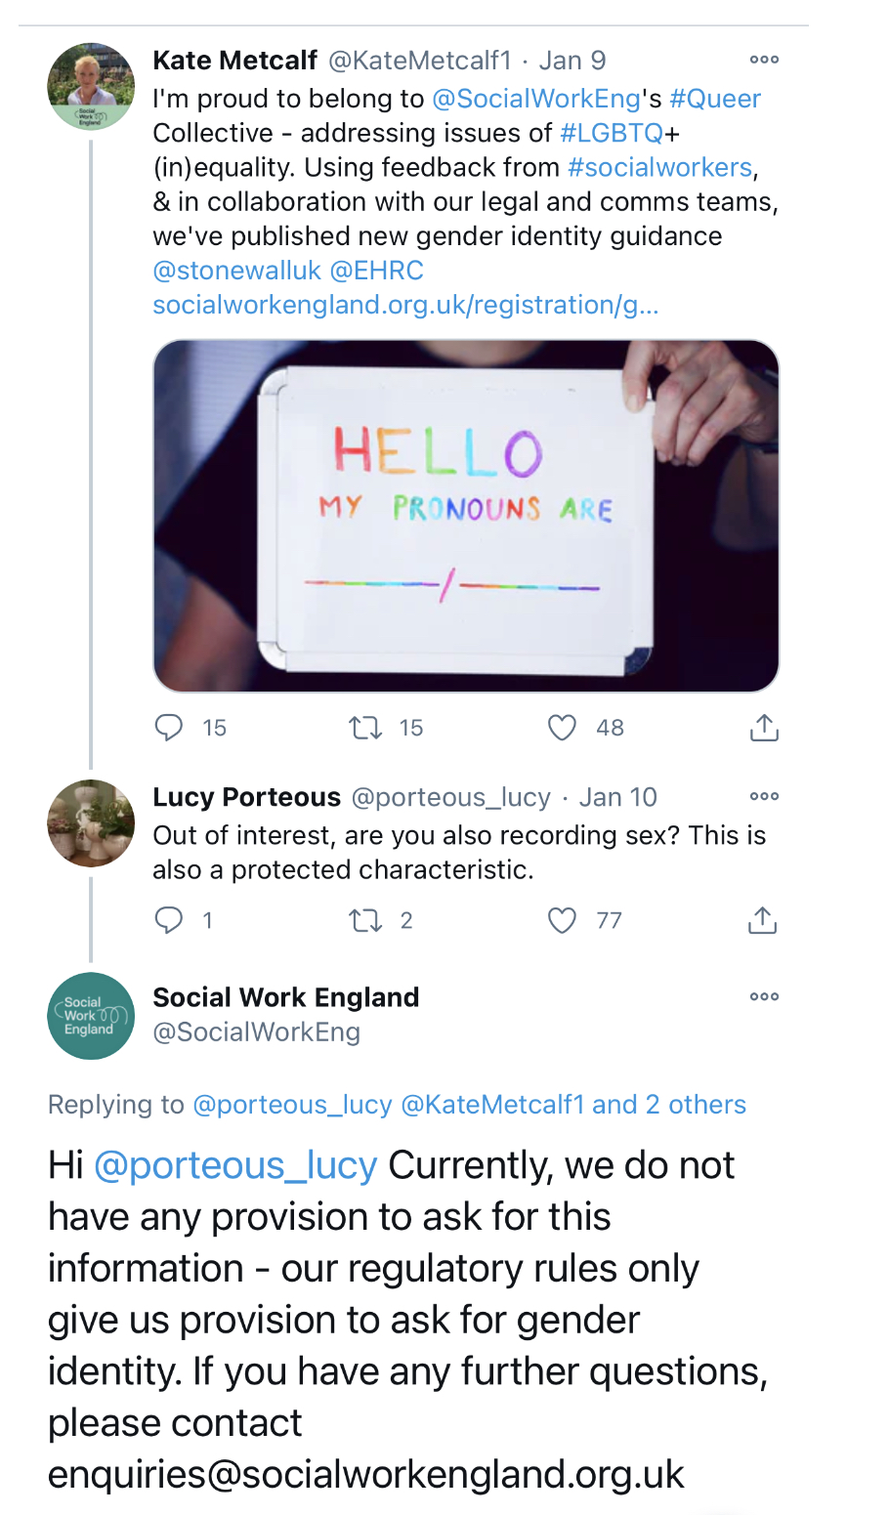This screenshot has height=1515, width=889.
Task: Share Lucy Porteous's tweet
Action: pos(762,920)
